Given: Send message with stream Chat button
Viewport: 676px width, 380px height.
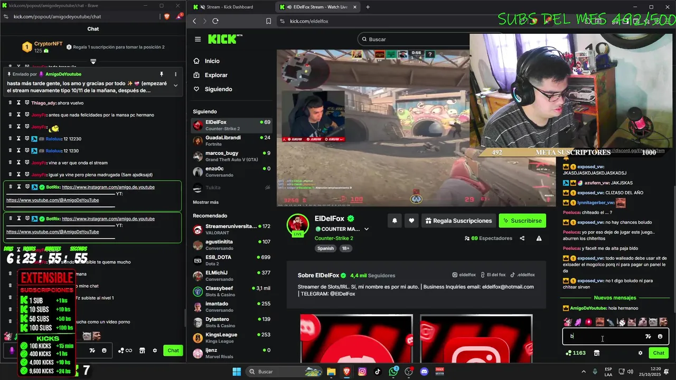Looking at the screenshot, I should (x=659, y=353).
